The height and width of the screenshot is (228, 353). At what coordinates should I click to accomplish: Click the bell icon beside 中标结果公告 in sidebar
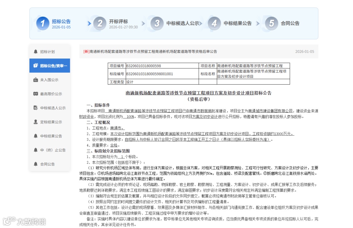36,136
